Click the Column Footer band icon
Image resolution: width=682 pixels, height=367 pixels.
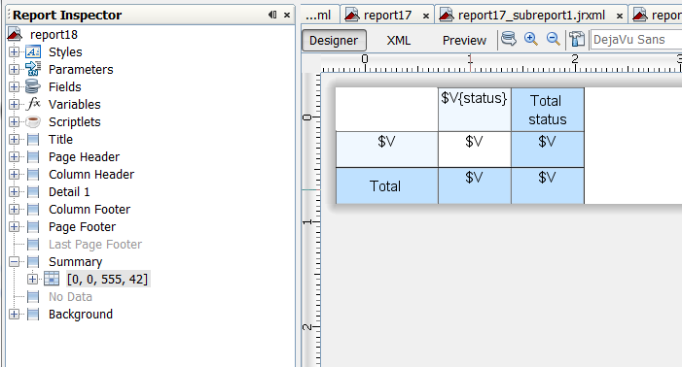[33, 209]
